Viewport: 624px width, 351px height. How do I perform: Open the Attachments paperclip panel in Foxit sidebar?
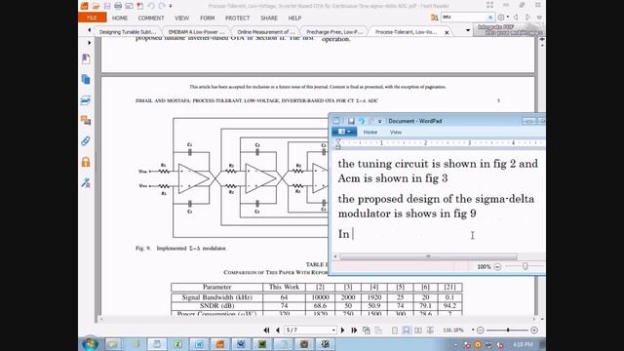pos(86,140)
